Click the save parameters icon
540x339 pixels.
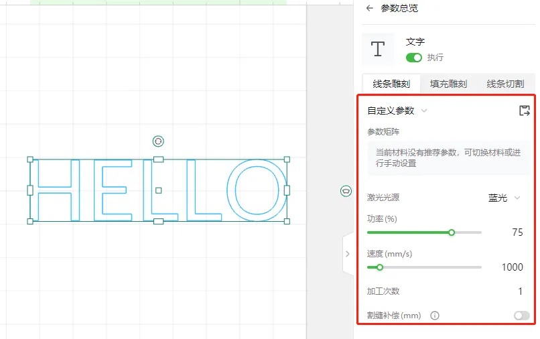(x=525, y=111)
